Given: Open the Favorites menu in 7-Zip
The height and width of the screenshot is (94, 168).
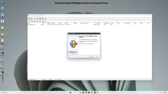Looking at the screenshot, I should click(36, 17).
